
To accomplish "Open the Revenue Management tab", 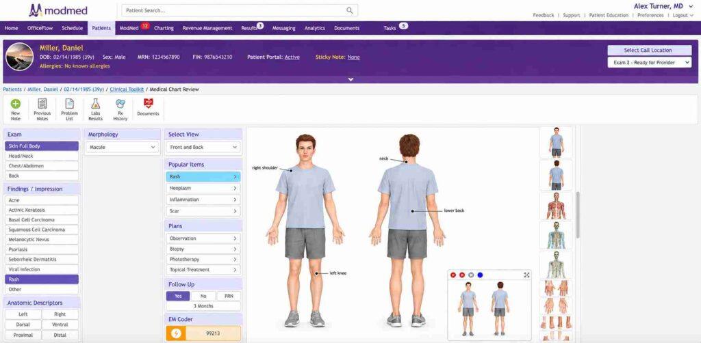I will pyautogui.click(x=207, y=28).
